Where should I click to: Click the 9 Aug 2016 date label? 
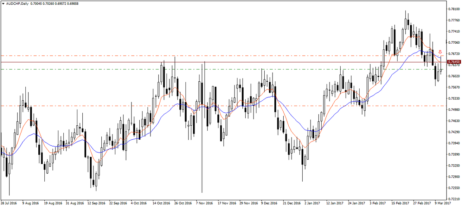click(30, 203)
